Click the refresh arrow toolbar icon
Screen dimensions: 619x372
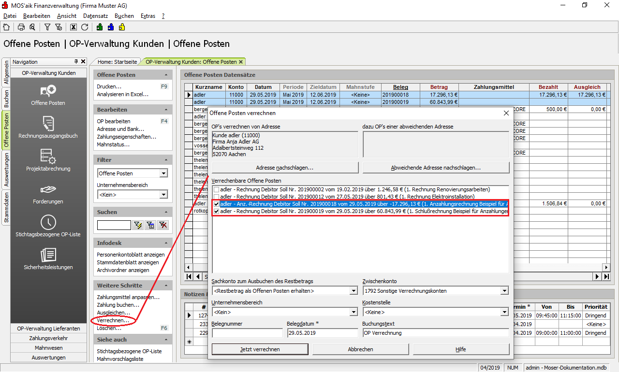coord(85,27)
